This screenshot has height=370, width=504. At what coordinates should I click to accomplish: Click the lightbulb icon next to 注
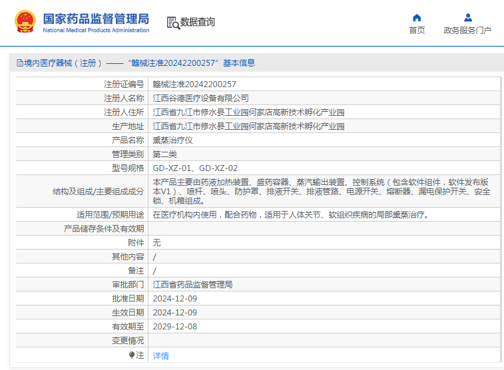pyautogui.click(x=131, y=355)
